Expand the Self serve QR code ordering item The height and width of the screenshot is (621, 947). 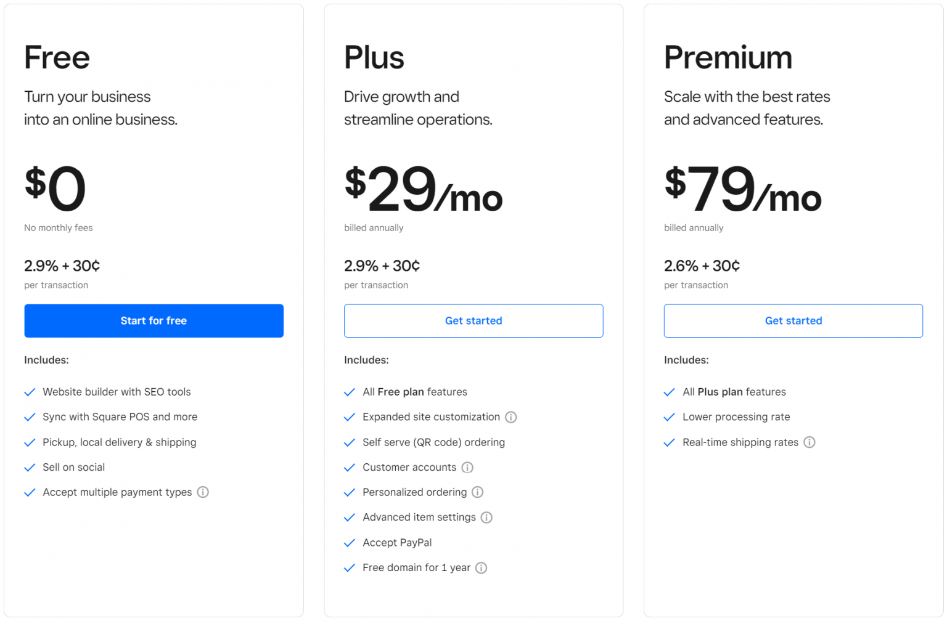click(x=433, y=442)
